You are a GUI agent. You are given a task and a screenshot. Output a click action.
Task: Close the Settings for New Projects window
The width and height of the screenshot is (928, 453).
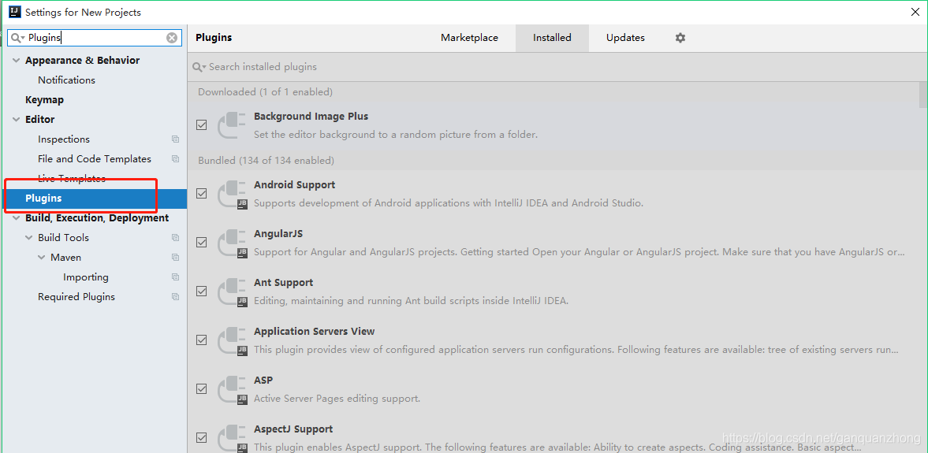click(915, 11)
